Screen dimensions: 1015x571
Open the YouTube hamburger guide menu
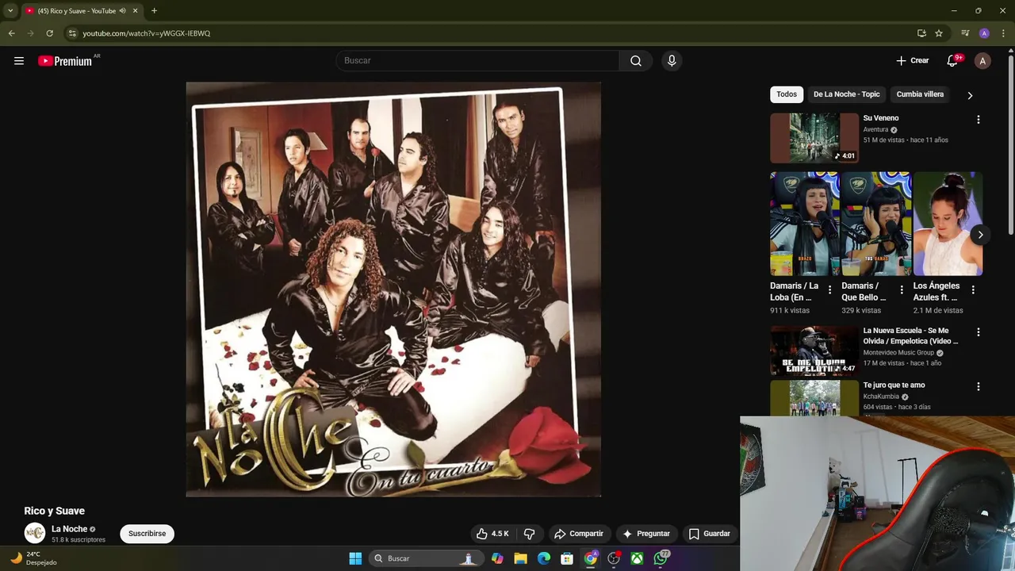(19, 61)
